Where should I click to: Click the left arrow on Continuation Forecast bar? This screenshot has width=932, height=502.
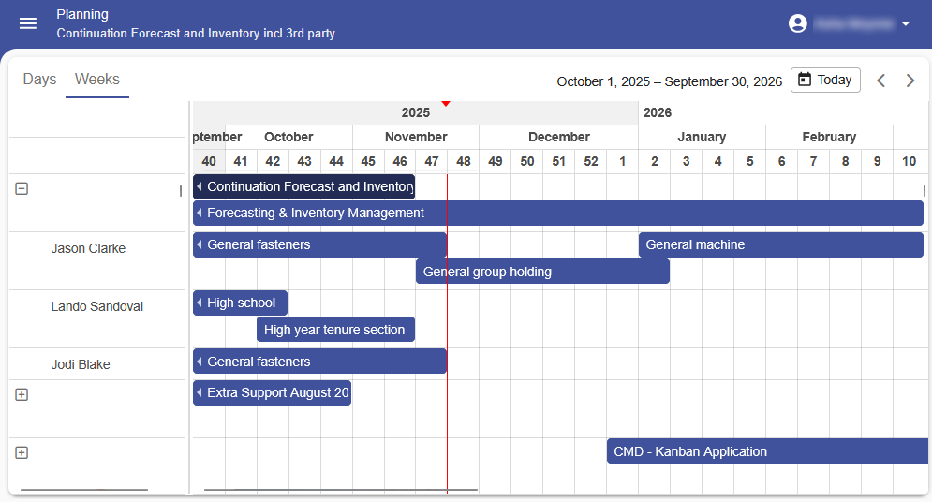(200, 186)
